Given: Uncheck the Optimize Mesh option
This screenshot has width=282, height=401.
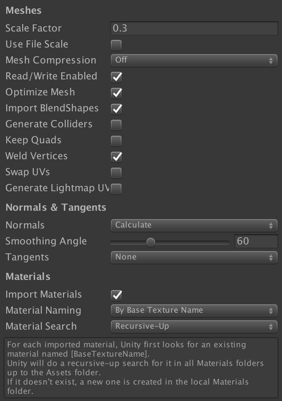Looking at the screenshot, I should pyautogui.click(x=116, y=92).
